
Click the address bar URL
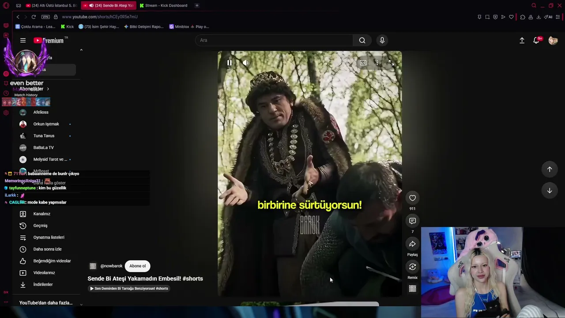coord(100,17)
